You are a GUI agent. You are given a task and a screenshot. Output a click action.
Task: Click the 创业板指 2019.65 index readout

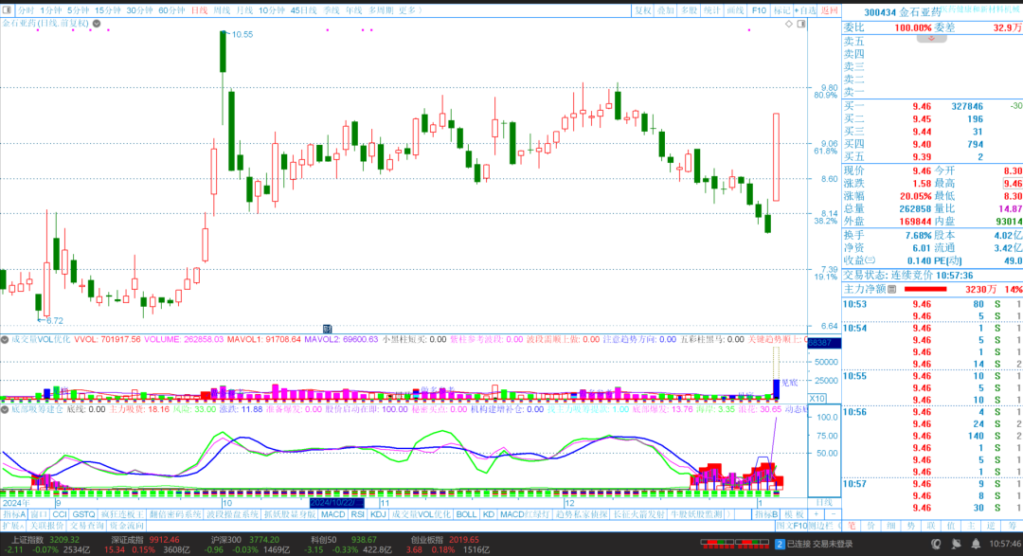(444, 540)
